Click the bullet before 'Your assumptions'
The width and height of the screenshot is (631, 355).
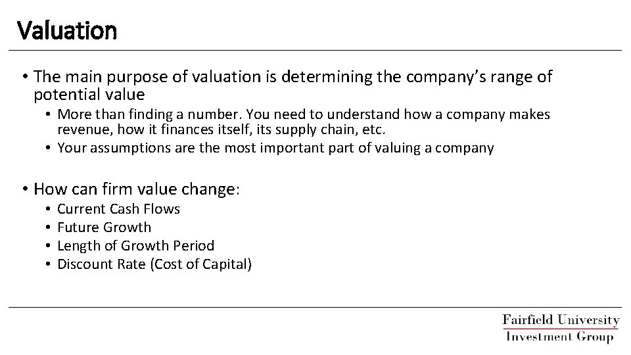click(49, 148)
